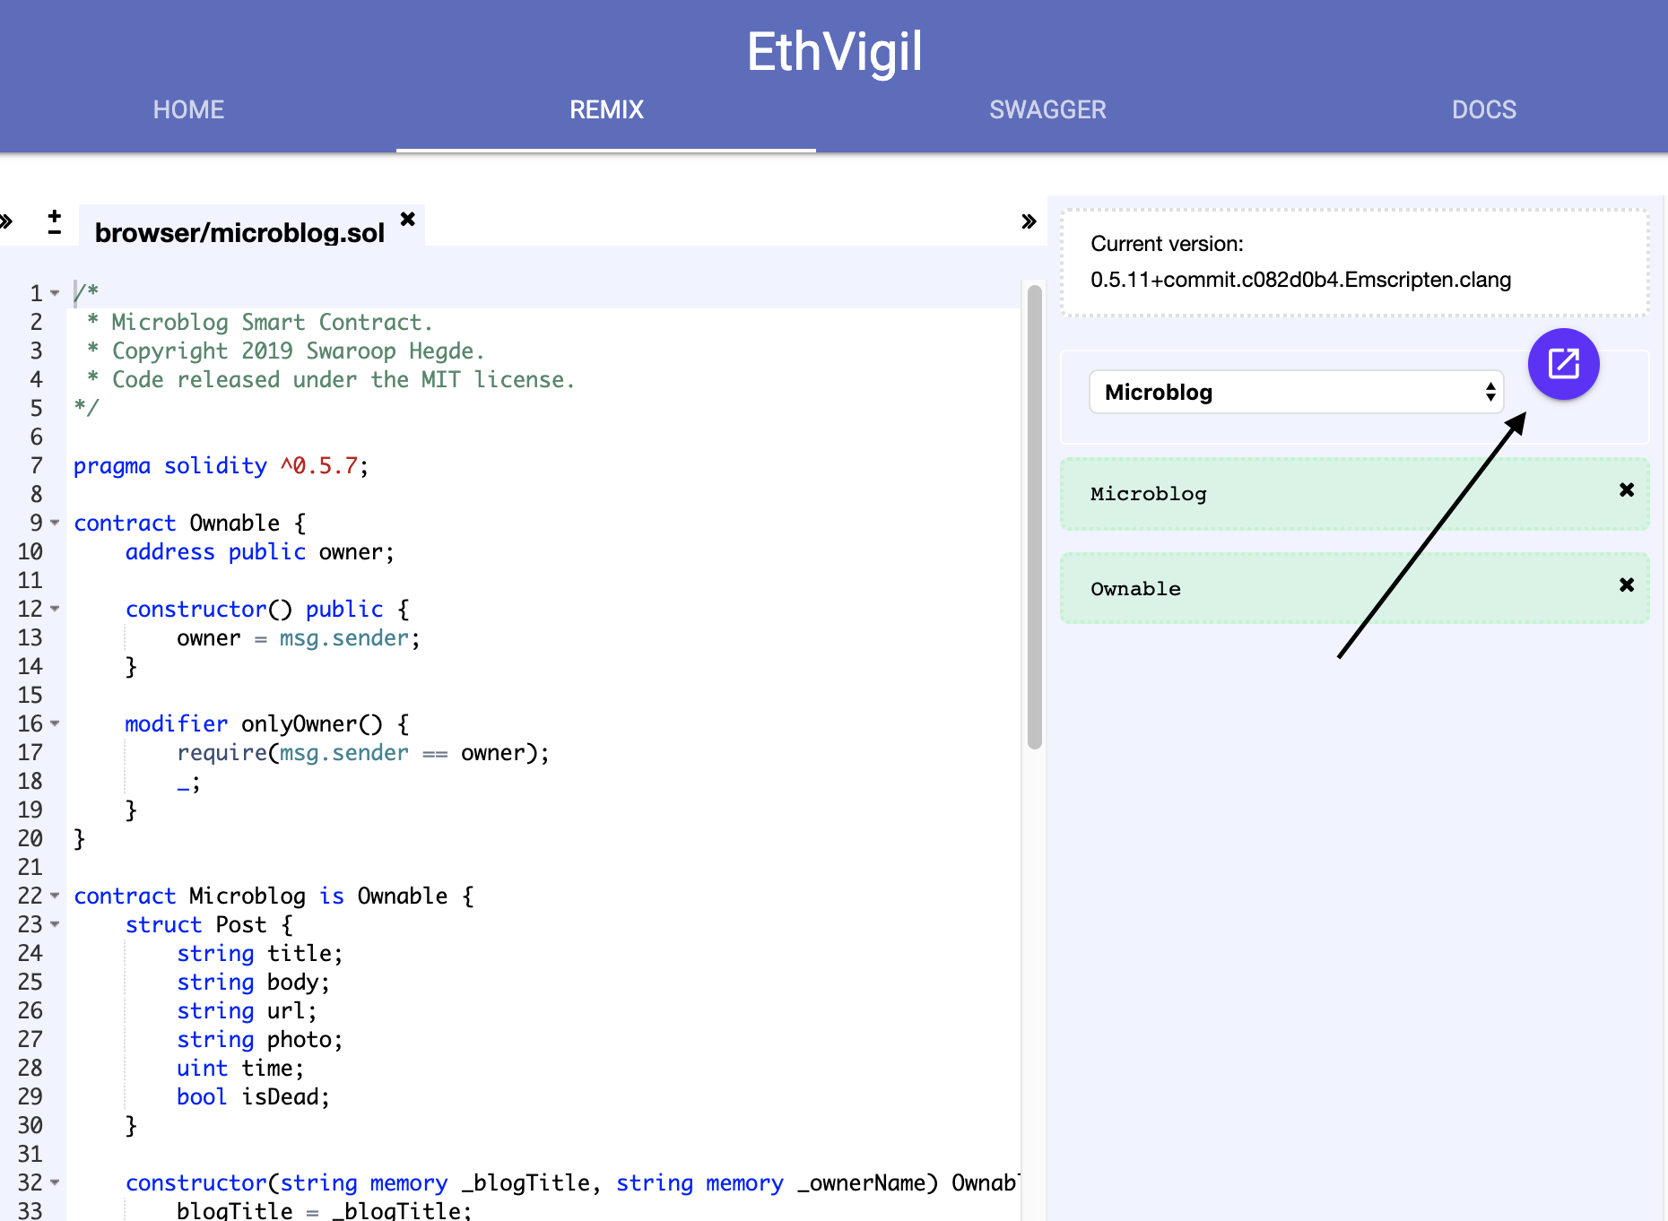The height and width of the screenshot is (1221, 1668).
Task: Collapse contract Microblog fold at line 22
Action: [55, 896]
